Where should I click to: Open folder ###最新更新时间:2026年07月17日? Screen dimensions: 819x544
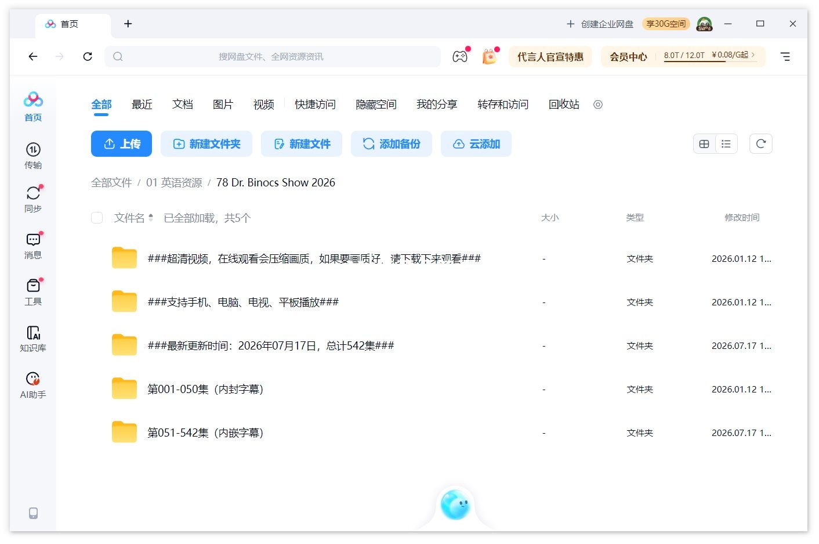click(x=271, y=345)
